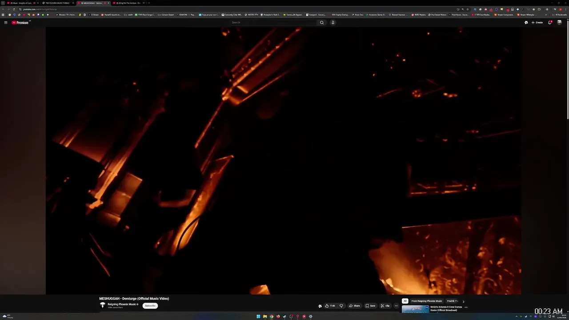Switch to the Bring Me The Horizon tab

click(x=129, y=3)
